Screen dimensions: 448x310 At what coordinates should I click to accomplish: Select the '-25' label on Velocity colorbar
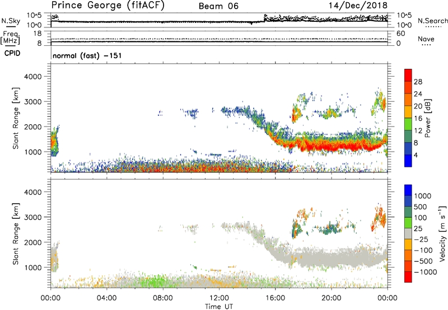click(x=421, y=239)
